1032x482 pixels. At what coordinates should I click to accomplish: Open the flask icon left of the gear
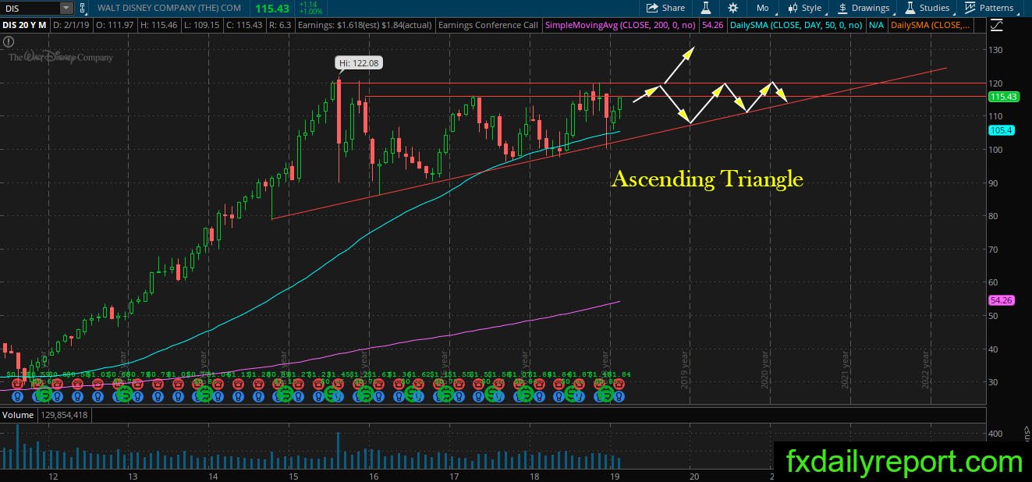coord(705,8)
